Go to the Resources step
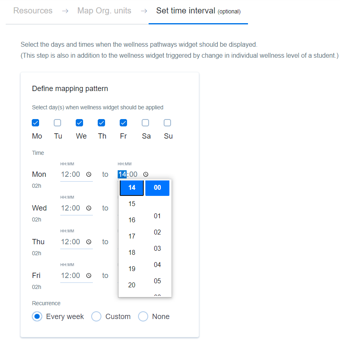Viewport: 340px width, 343px height. [x=33, y=11]
